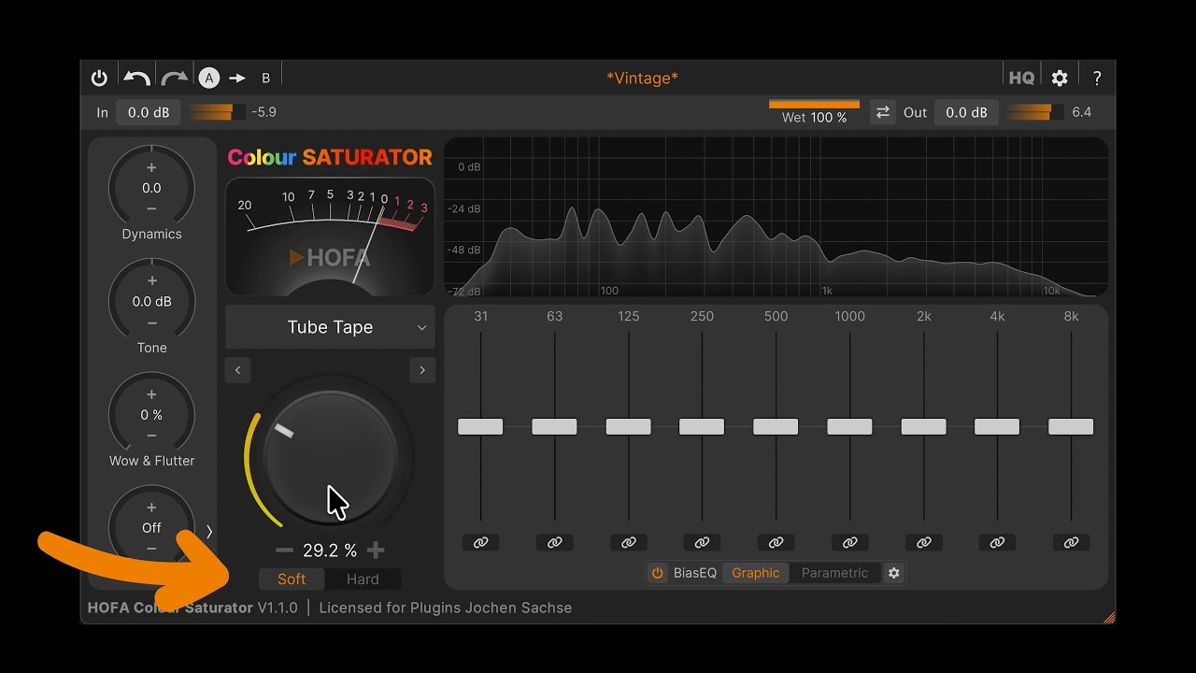Image resolution: width=1196 pixels, height=673 pixels.
Task: Switch BiasEQ to the Parametric tab
Action: (x=835, y=573)
